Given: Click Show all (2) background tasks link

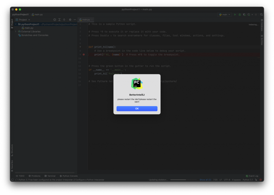Looking at the screenshot, I should coord(205,180).
